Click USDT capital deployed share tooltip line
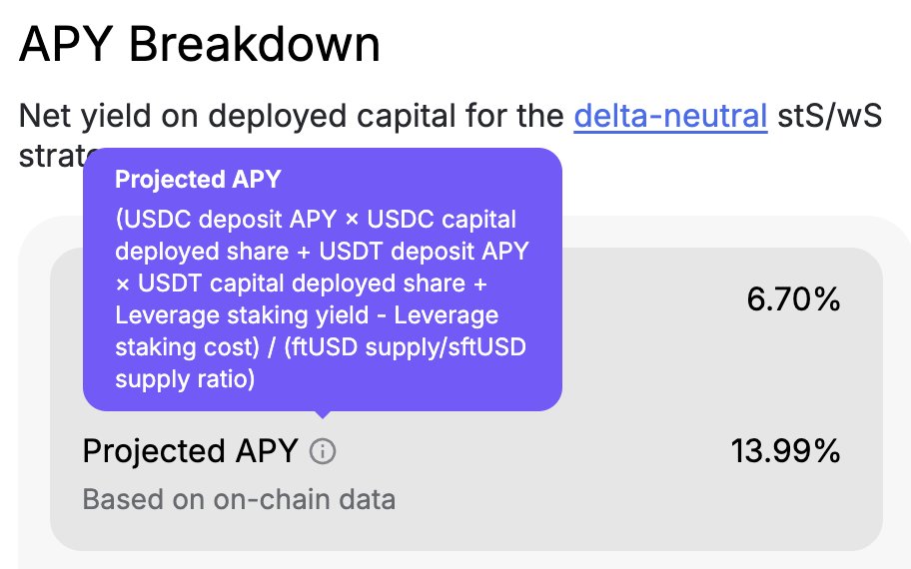Screen dimensions: 911x569 (x=302, y=284)
